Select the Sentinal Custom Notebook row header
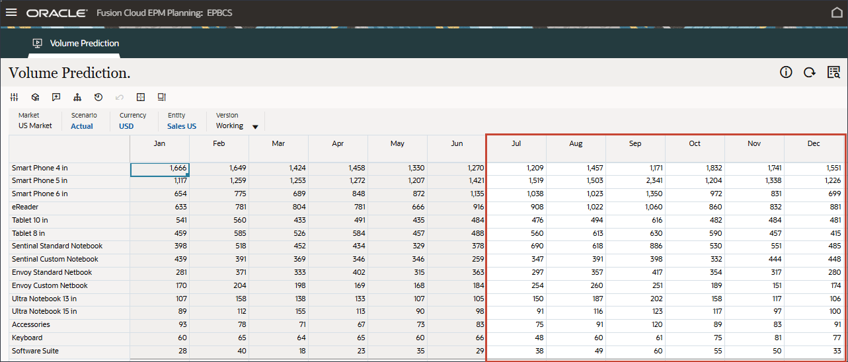Viewport: 848px width, 362px height. pyautogui.click(x=69, y=259)
